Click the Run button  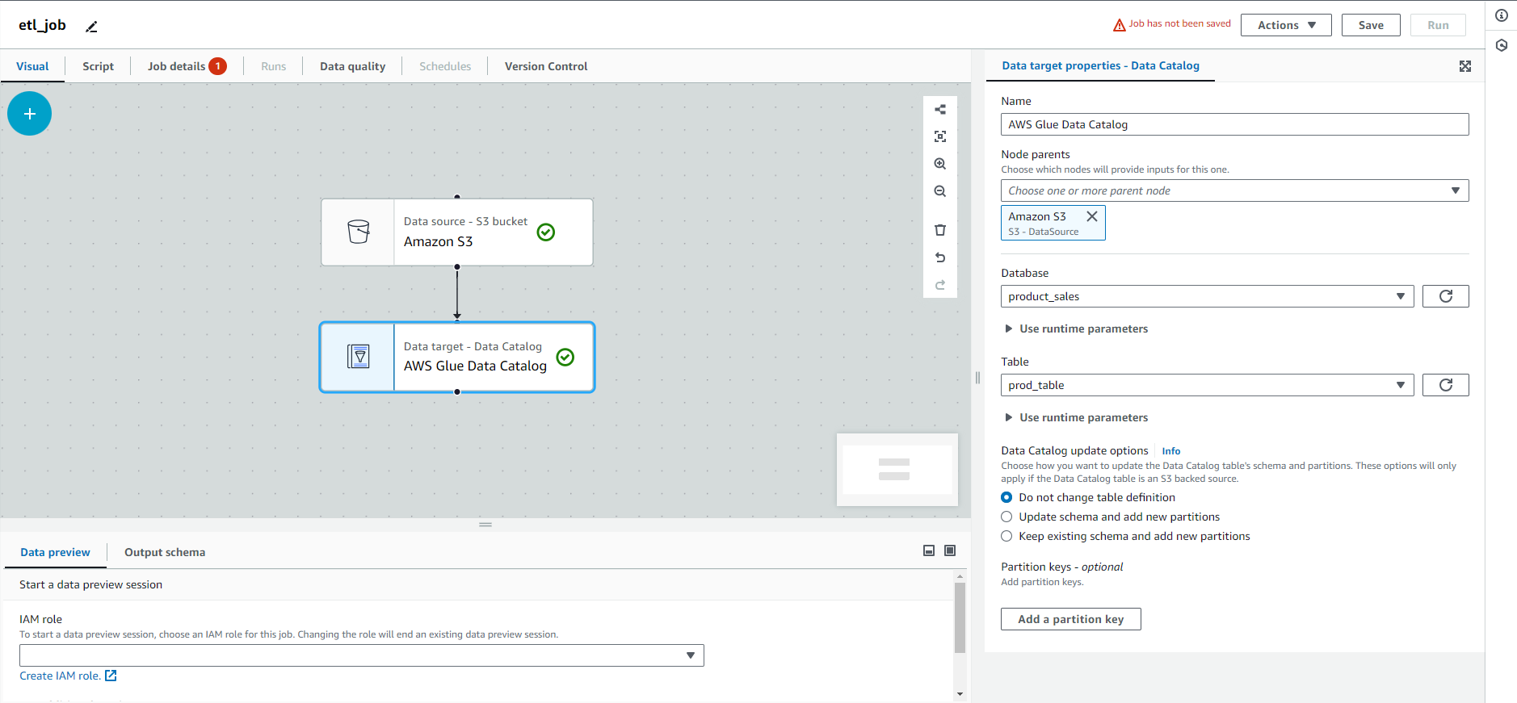1438,25
